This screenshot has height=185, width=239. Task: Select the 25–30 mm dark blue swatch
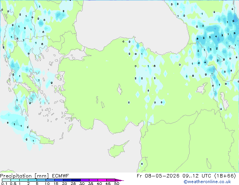pos(76,180)
